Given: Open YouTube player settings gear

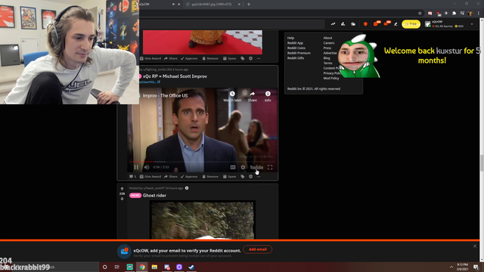Looking at the screenshot, I should click(x=243, y=167).
